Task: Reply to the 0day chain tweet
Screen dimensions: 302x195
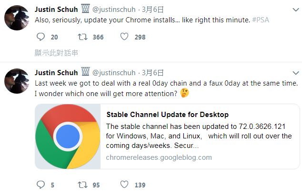Action: point(40,185)
